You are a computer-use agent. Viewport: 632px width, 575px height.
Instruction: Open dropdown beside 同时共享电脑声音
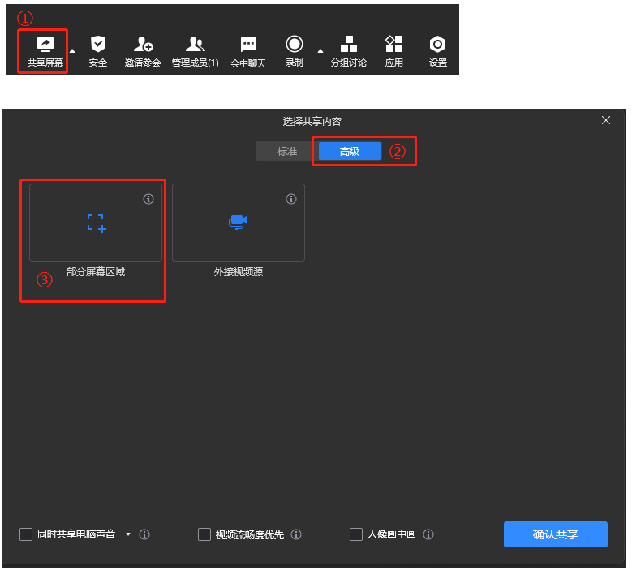(x=128, y=534)
